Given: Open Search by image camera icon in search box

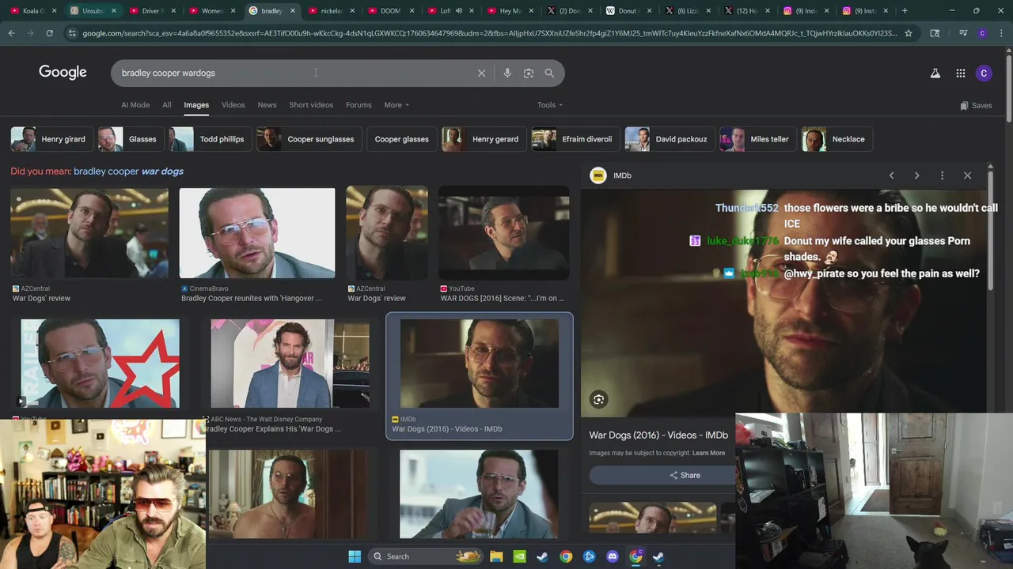Looking at the screenshot, I should click(x=529, y=73).
